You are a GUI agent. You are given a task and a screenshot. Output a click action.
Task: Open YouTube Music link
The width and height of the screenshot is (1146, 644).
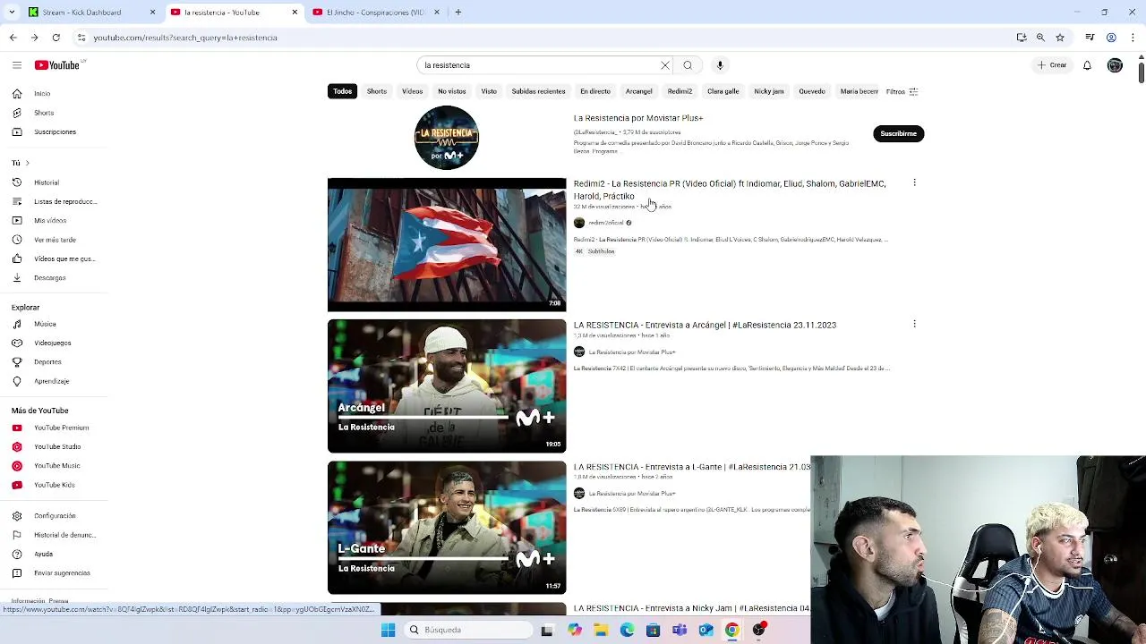[56, 466]
